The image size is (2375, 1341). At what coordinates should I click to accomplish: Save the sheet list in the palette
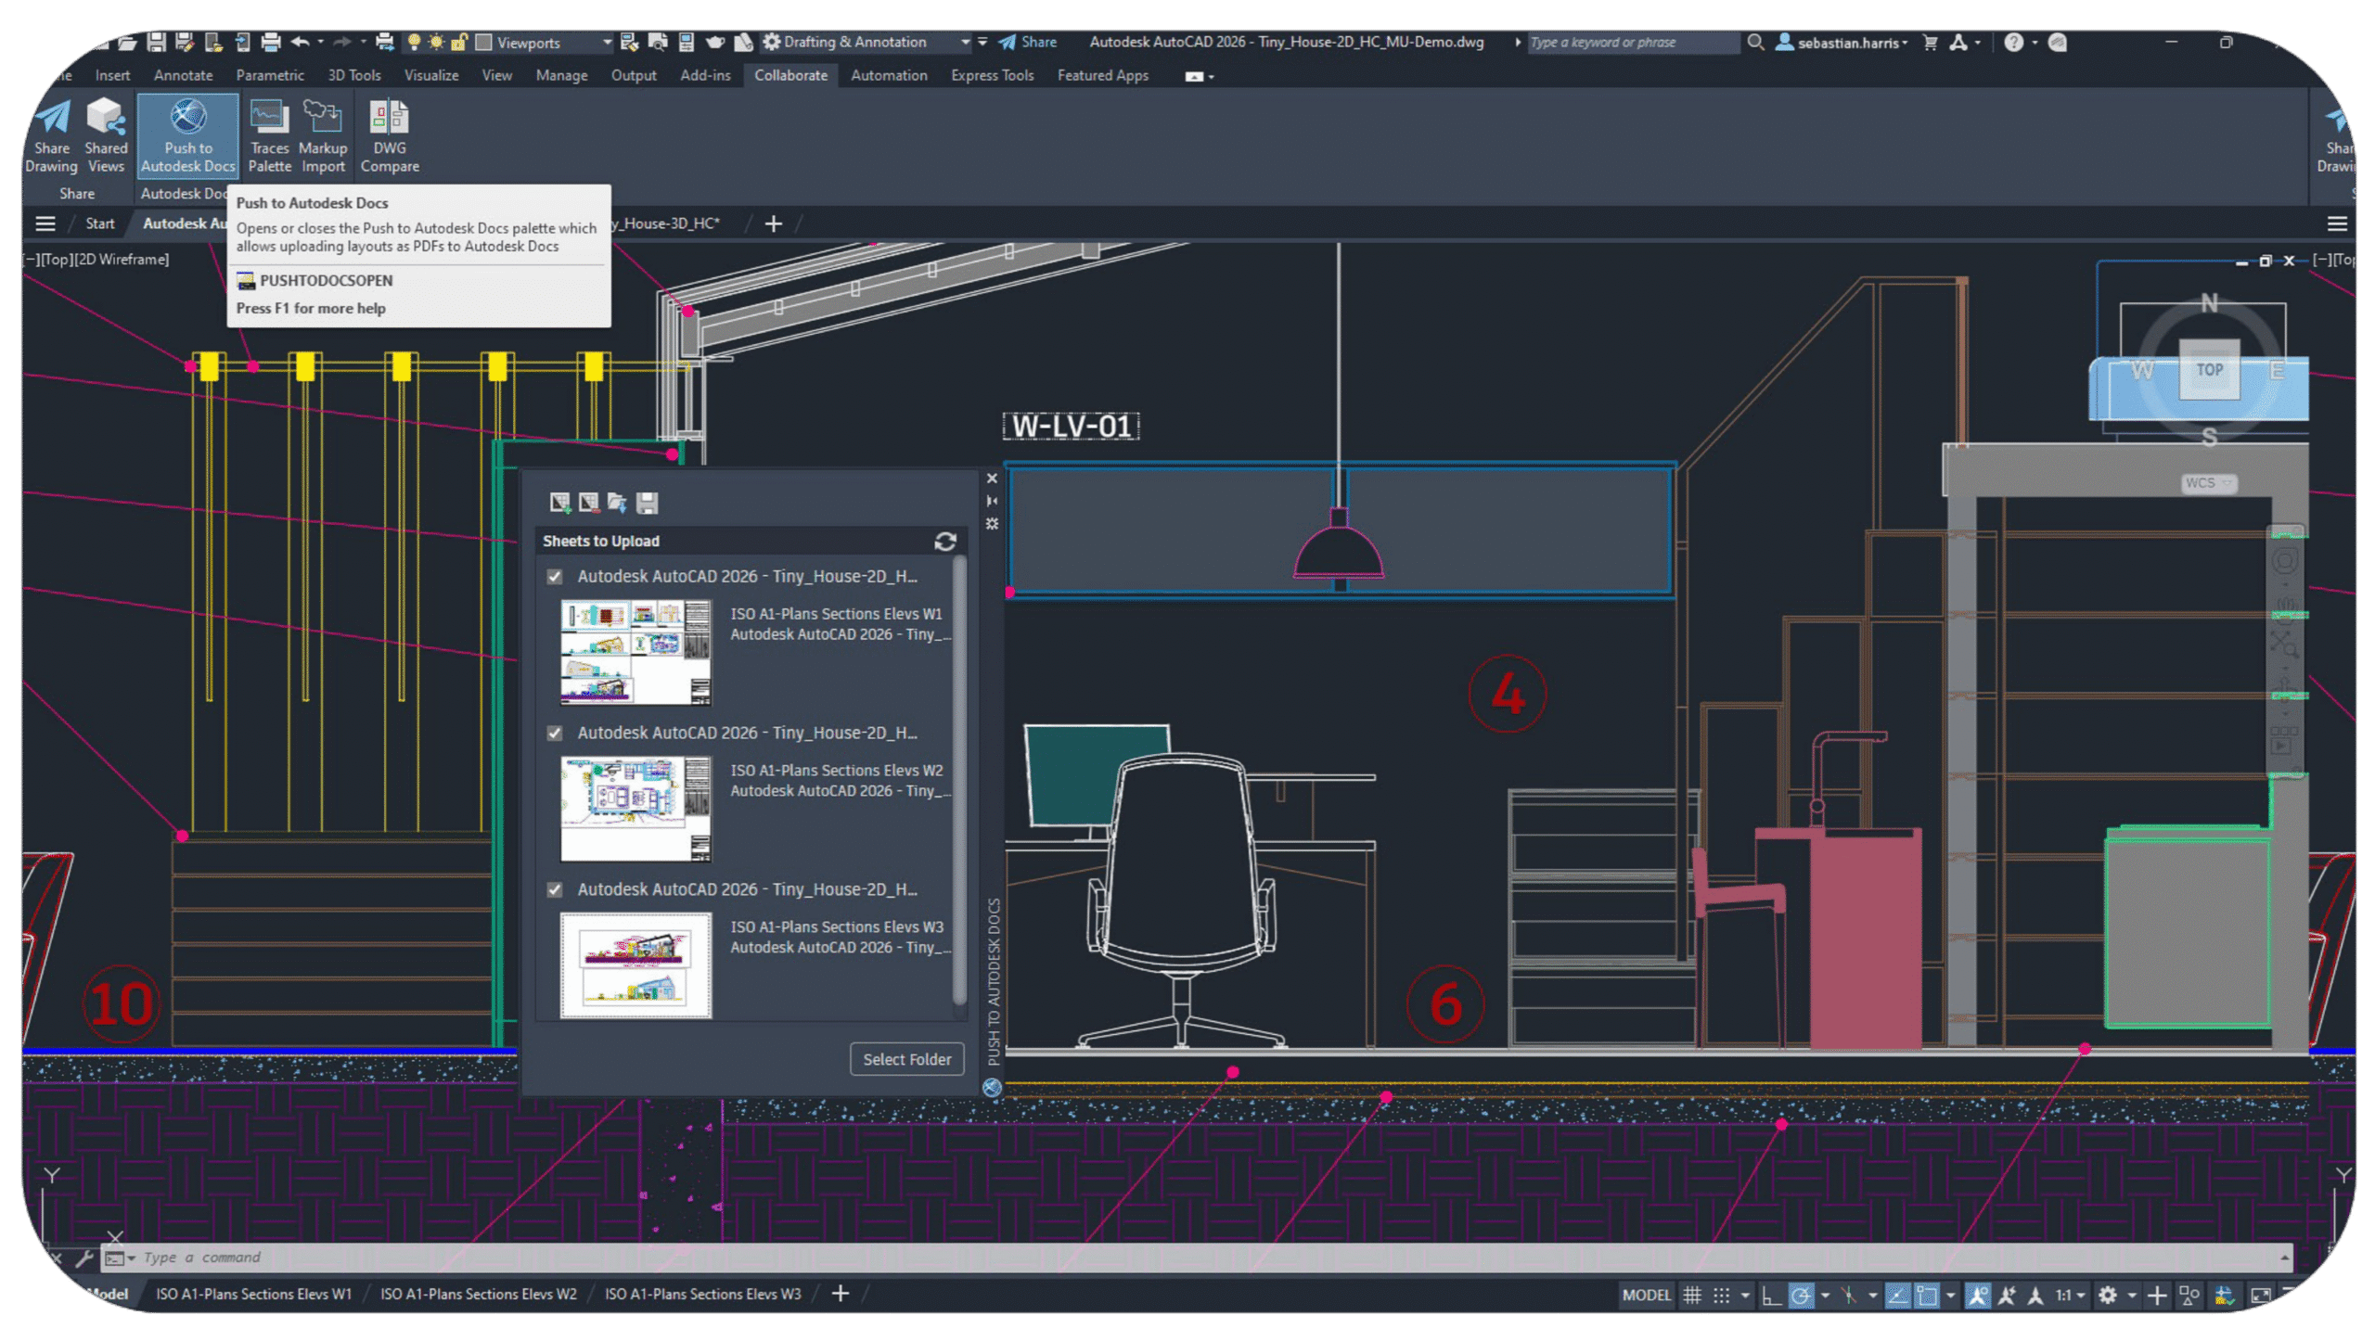[x=648, y=502]
